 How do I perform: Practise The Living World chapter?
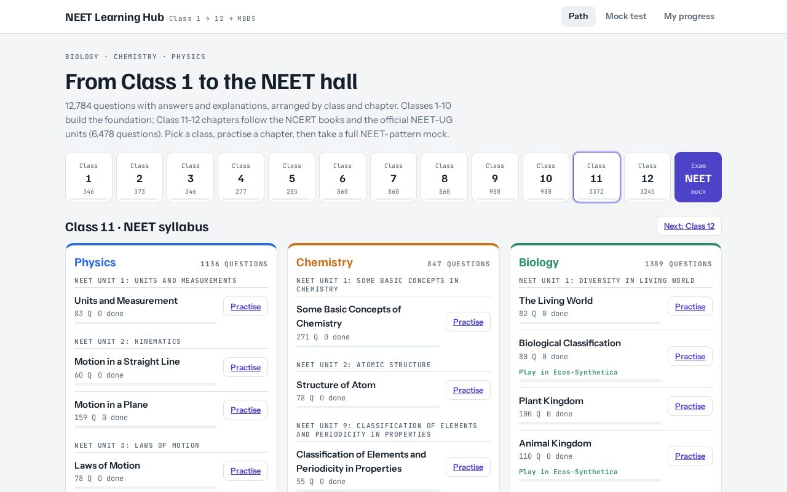pyautogui.click(x=690, y=306)
